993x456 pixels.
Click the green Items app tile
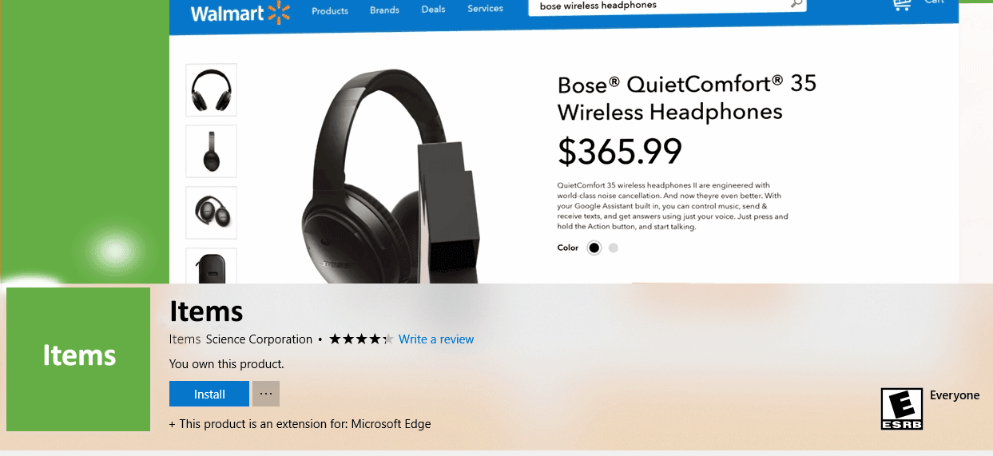(78, 359)
